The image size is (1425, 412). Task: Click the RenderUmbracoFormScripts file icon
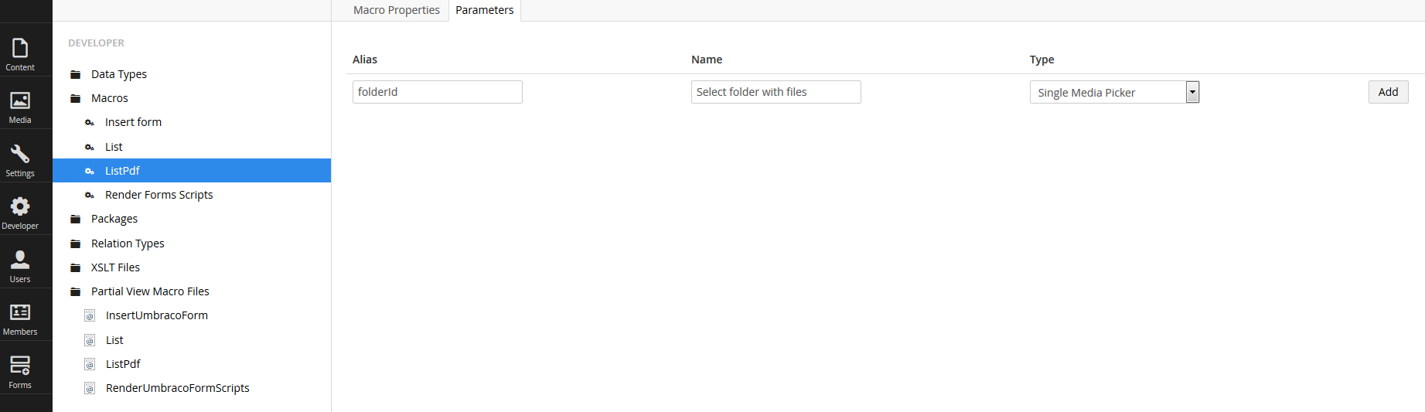coord(90,389)
